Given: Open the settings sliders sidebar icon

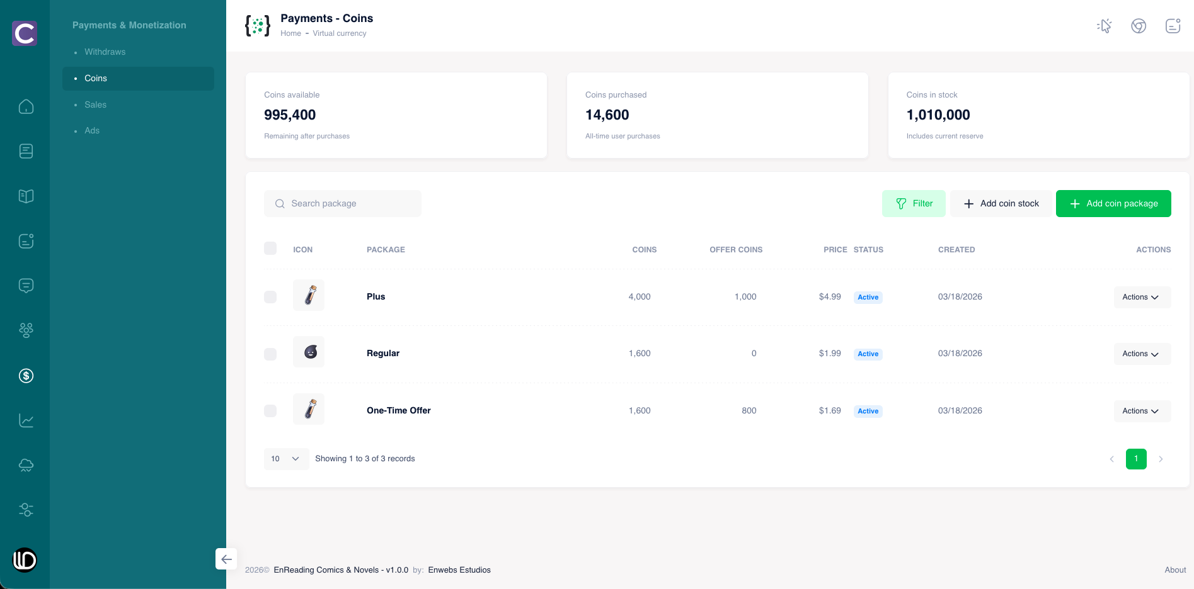Looking at the screenshot, I should (x=26, y=510).
